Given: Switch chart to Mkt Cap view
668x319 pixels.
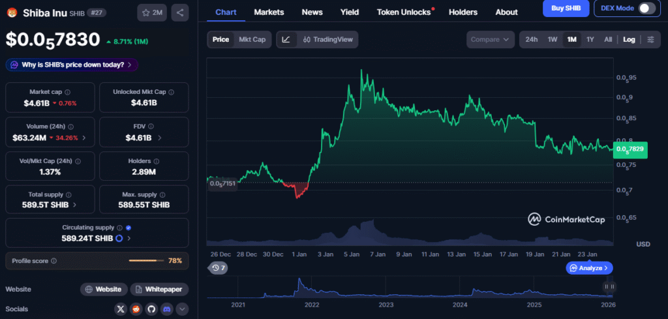Looking at the screenshot, I should [252, 39].
